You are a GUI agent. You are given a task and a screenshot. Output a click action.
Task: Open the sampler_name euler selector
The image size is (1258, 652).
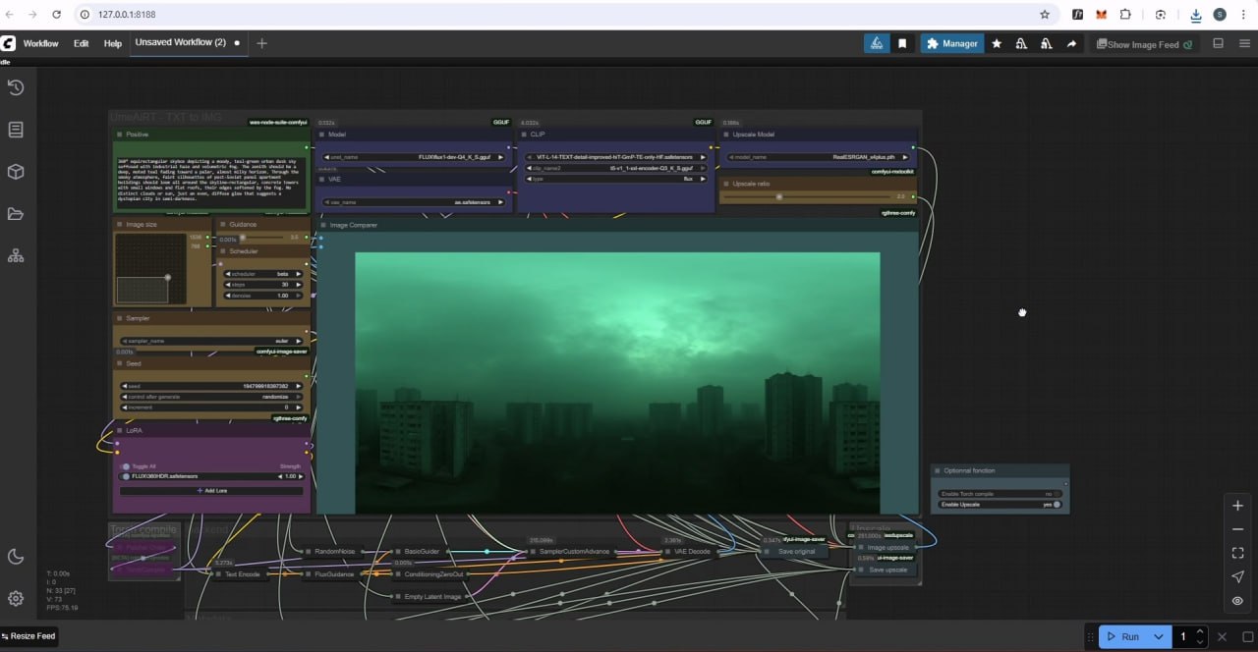(x=211, y=341)
